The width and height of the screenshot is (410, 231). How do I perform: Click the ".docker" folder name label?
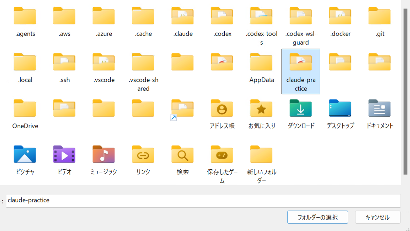(x=340, y=34)
